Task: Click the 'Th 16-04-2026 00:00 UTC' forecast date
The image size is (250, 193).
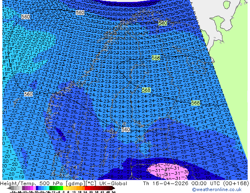Action: (182, 184)
